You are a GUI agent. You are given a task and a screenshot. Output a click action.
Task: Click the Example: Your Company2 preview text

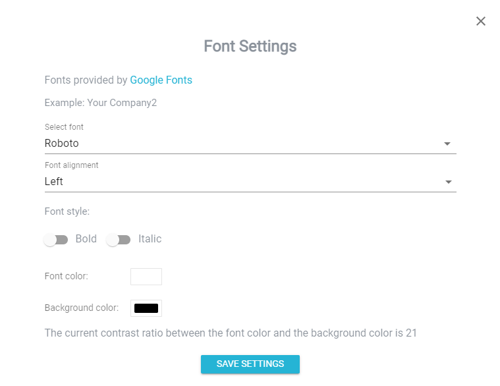[101, 103]
